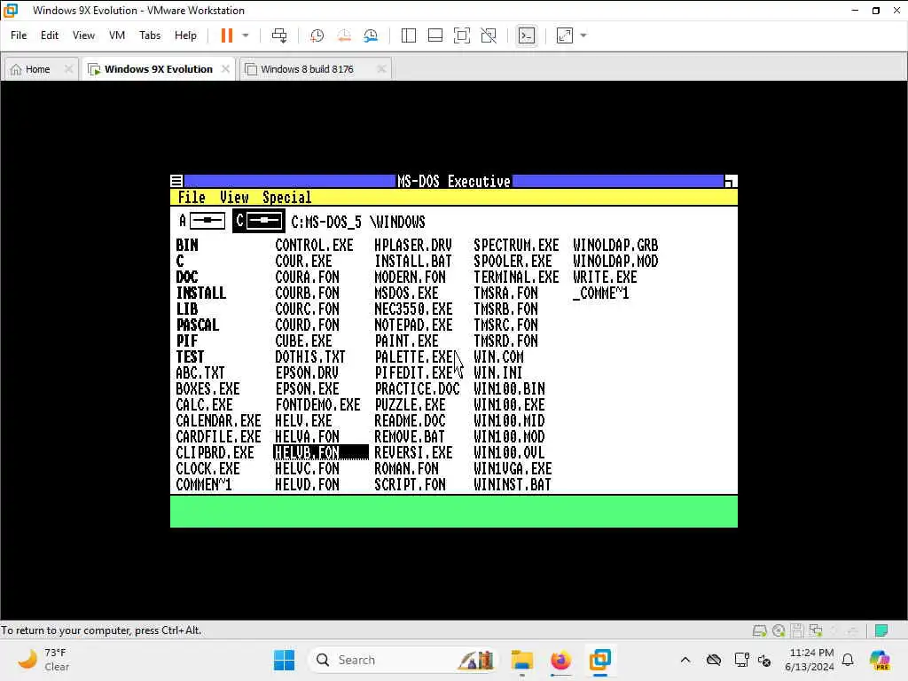This screenshot has width=908, height=681.
Task: Pause the virtual machine
Action: 226,35
